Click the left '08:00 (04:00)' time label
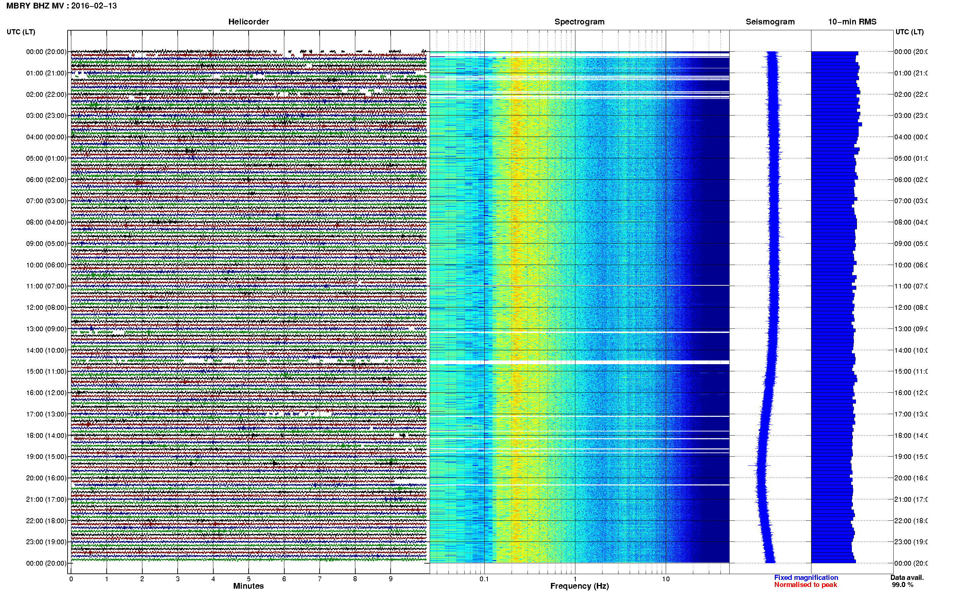966x604 pixels. [46, 222]
